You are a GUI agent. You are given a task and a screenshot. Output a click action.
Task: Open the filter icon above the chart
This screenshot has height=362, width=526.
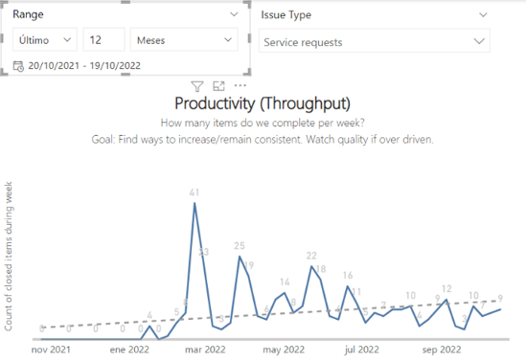point(197,86)
